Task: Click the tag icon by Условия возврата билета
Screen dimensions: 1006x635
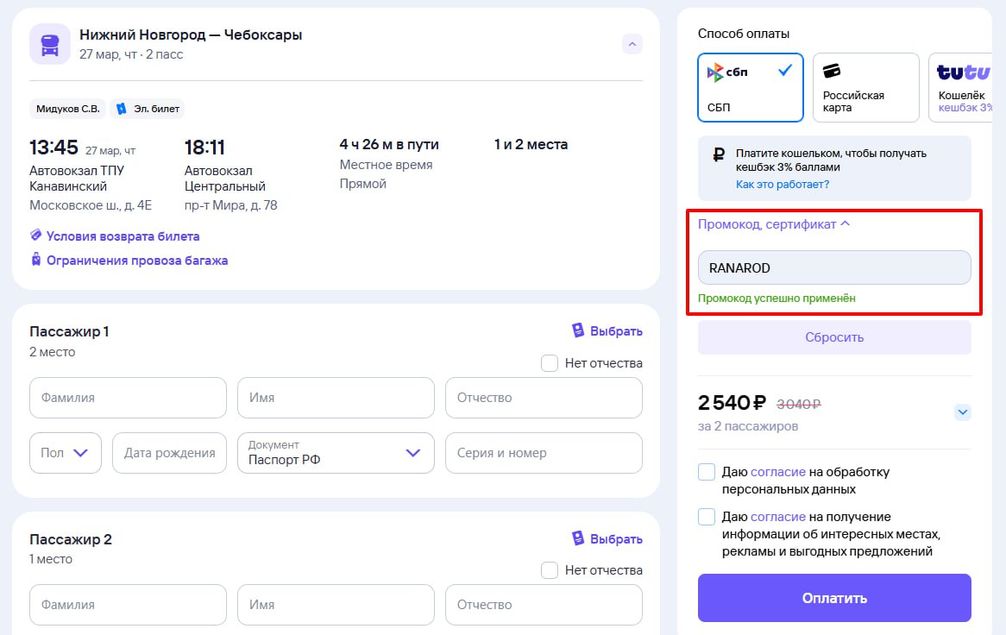Action: tap(36, 236)
